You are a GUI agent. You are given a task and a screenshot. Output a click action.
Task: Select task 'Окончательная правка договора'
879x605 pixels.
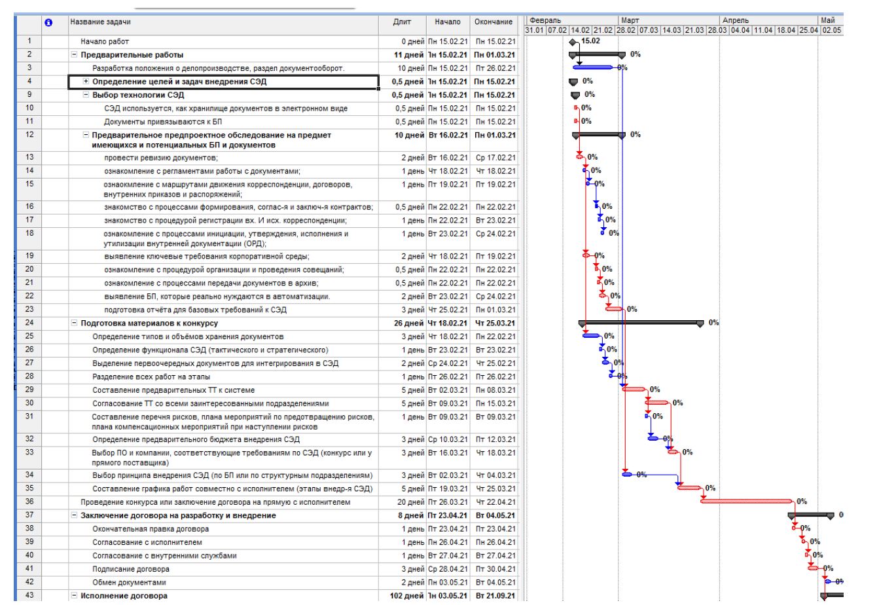(151, 528)
